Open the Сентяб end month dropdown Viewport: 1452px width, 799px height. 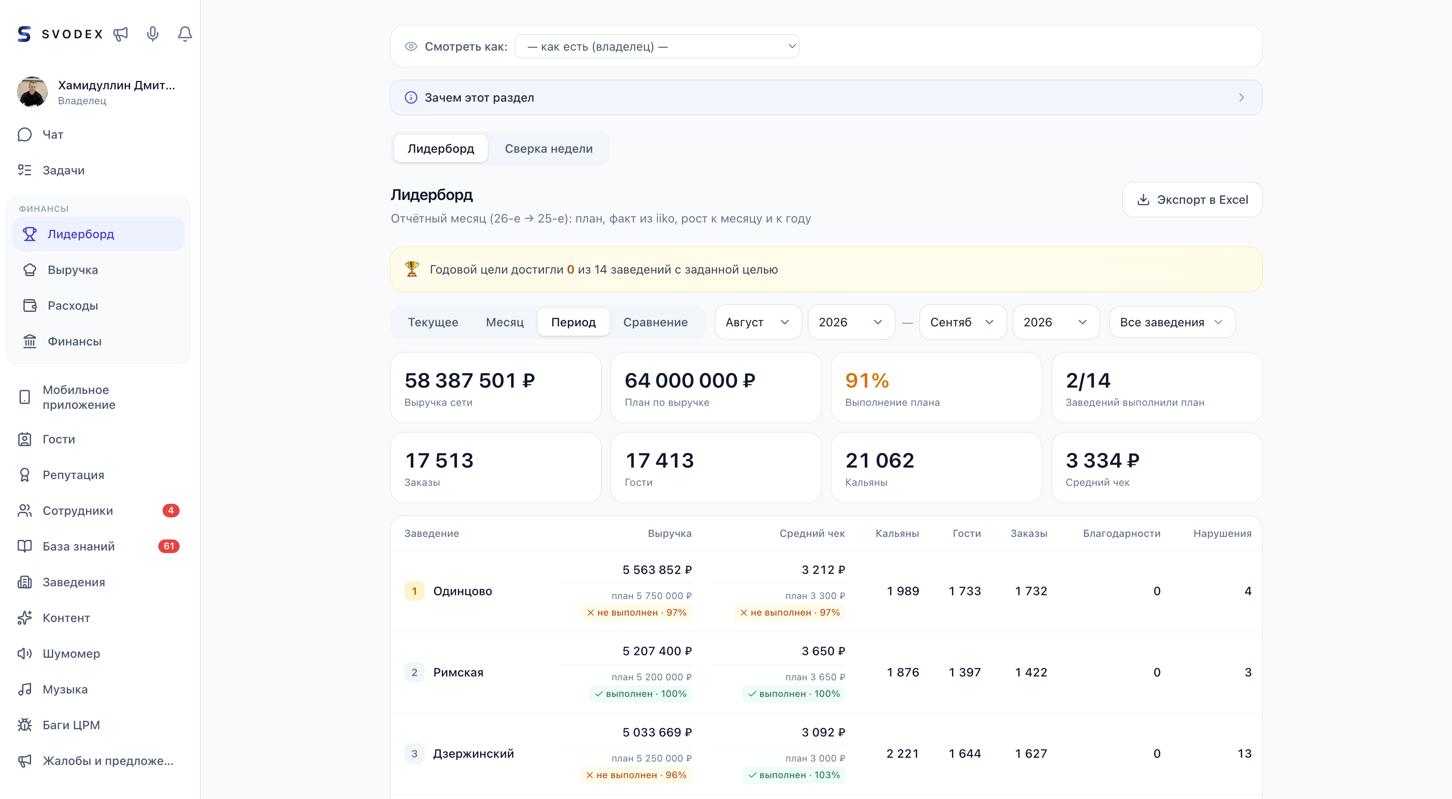click(x=963, y=322)
